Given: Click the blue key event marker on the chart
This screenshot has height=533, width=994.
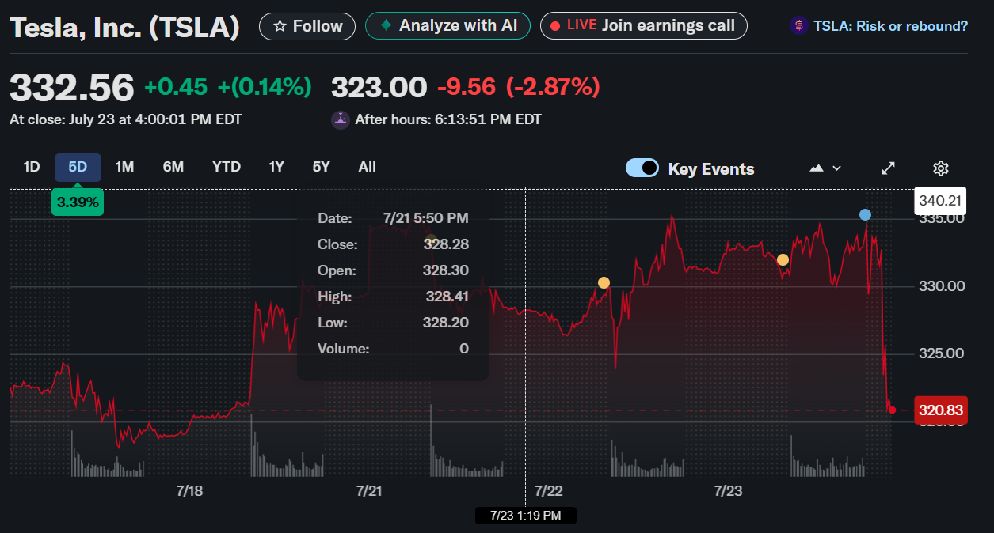Looking at the screenshot, I should [864, 214].
